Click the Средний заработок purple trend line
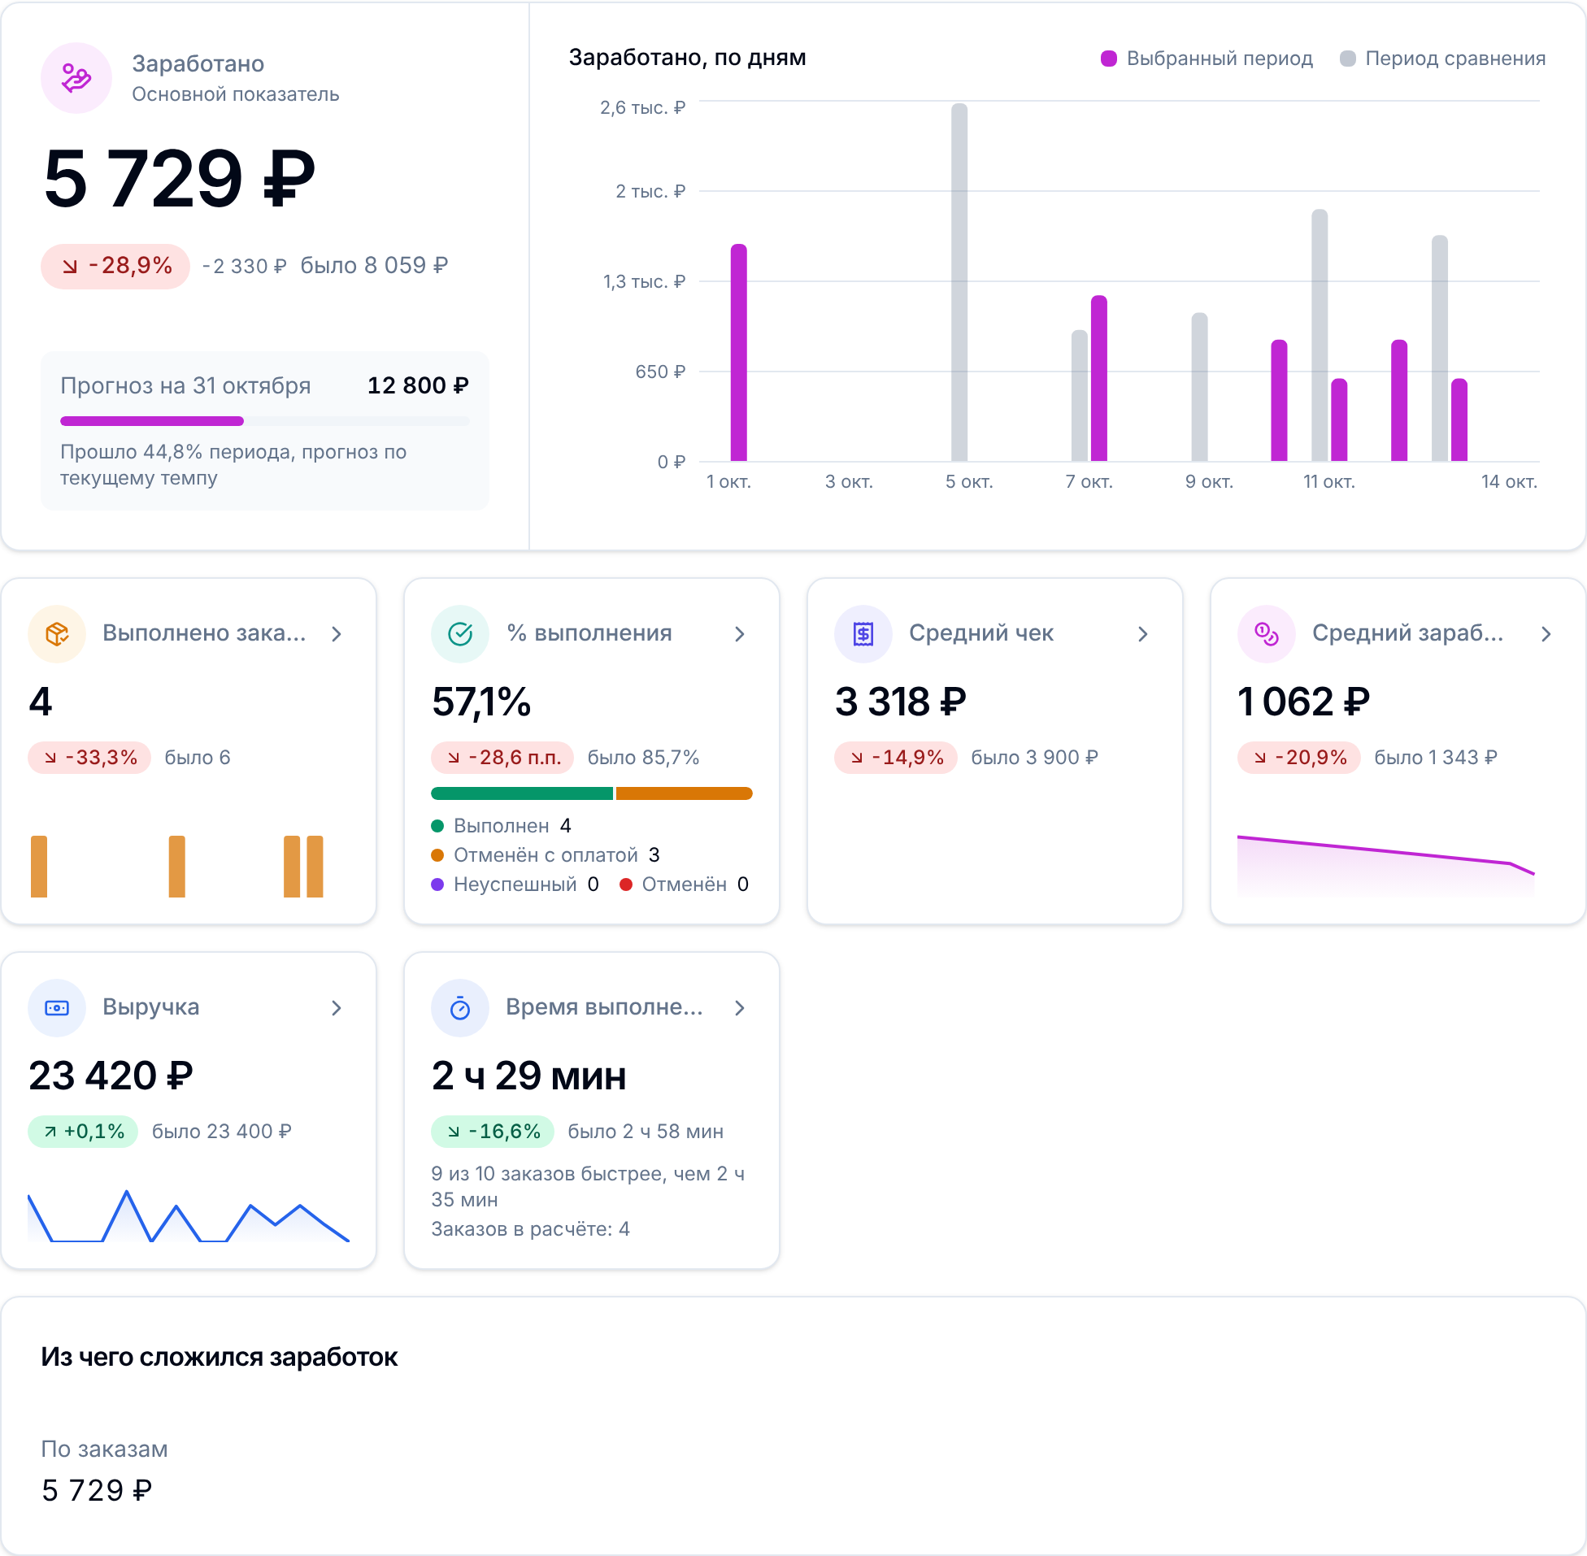 (x=1386, y=855)
